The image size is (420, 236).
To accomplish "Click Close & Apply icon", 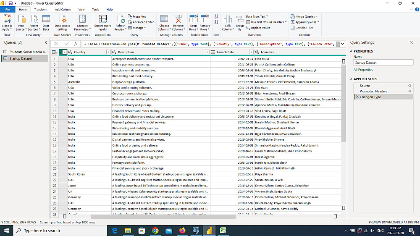I will tap(7, 19).
